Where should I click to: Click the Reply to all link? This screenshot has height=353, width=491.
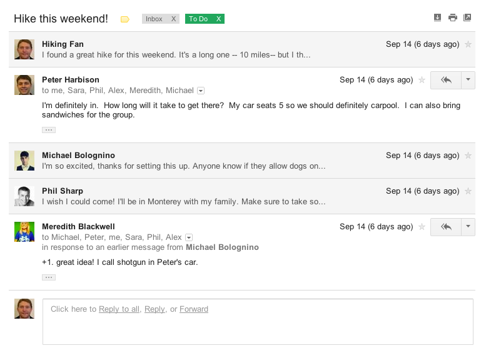point(119,309)
